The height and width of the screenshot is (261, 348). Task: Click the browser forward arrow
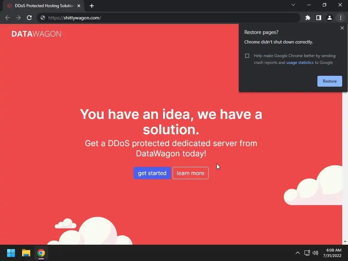click(18, 18)
